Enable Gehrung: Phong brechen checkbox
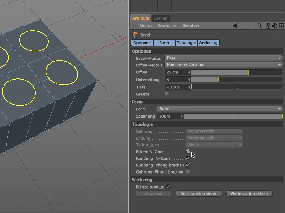Viewport: 285px width, 213px height. 188,172
